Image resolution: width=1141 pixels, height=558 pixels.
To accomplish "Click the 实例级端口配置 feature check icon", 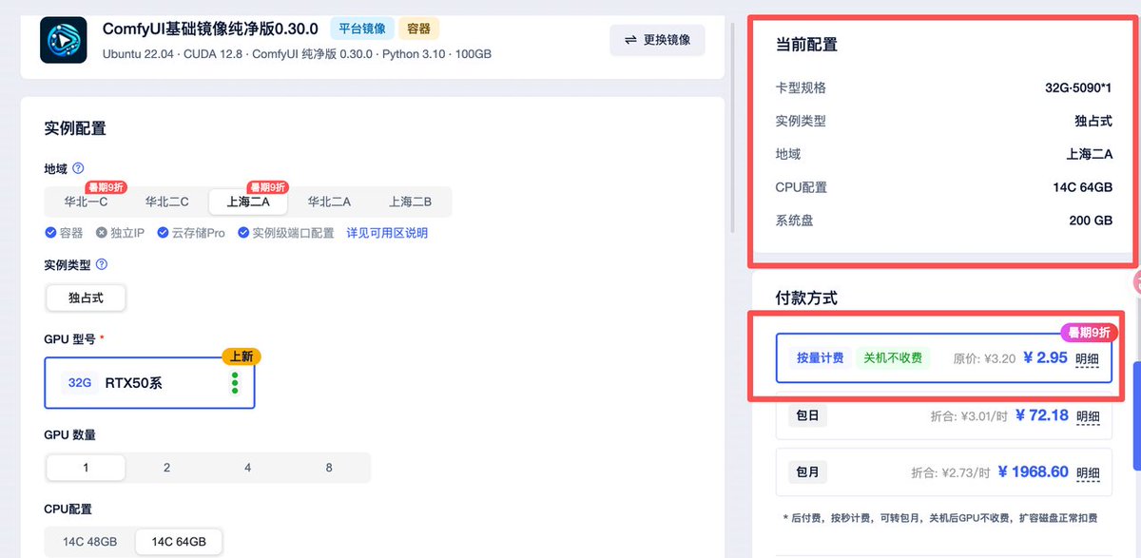I will click(x=243, y=233).
